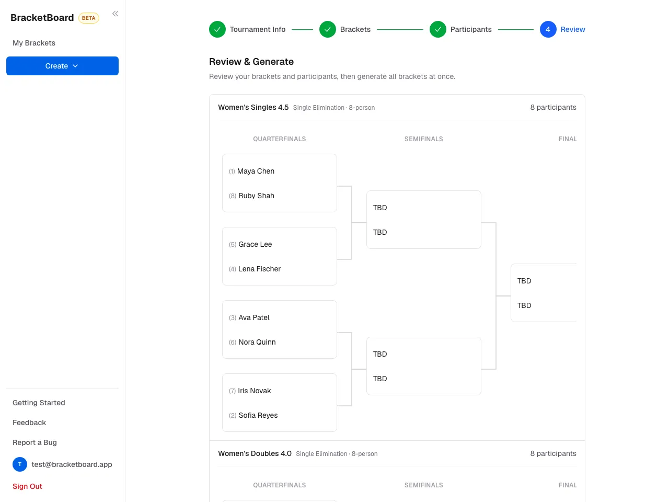Click the 8 participants count for Women's Doubles
This screenshot has width=669, height=502.
553,453
